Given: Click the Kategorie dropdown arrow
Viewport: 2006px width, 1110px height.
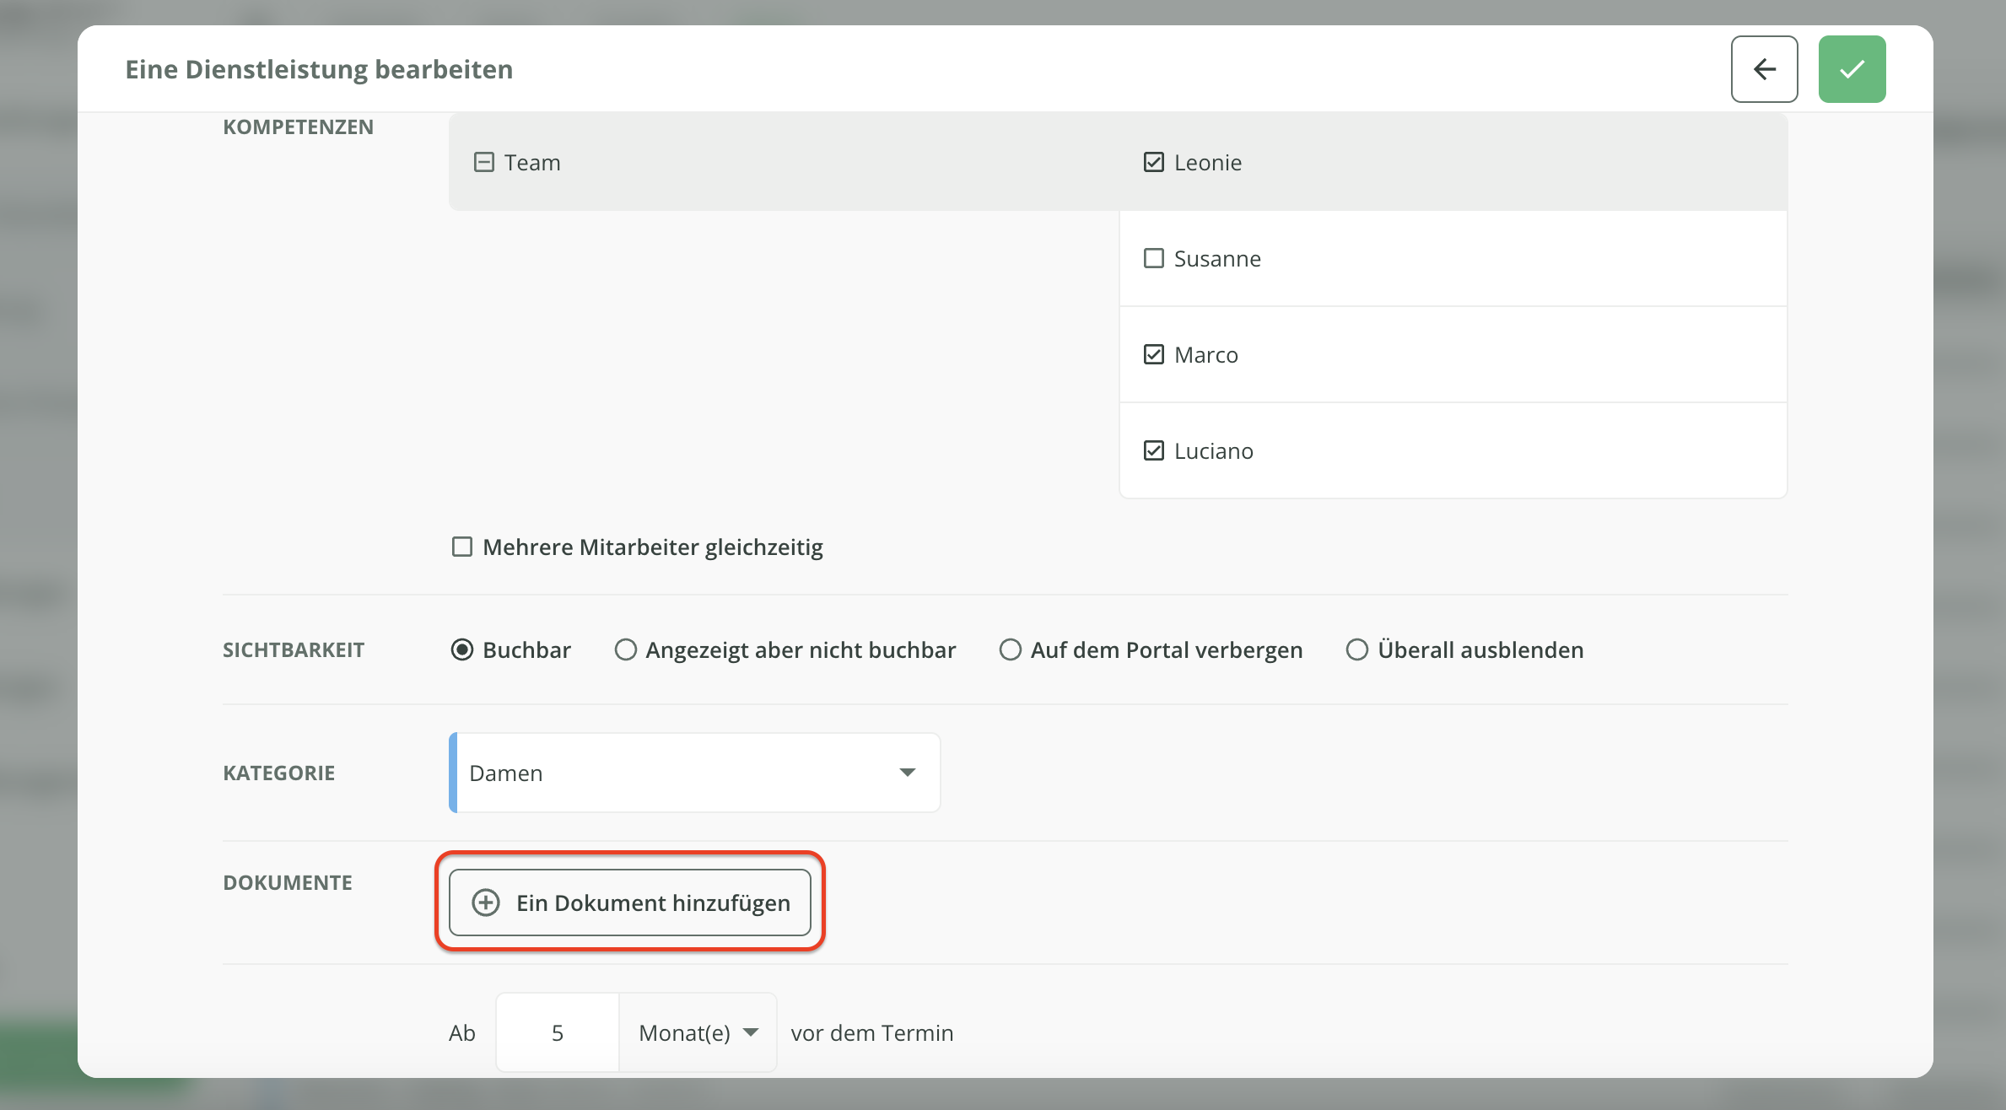Looking at the screenshot, I should tap(907, 773).
